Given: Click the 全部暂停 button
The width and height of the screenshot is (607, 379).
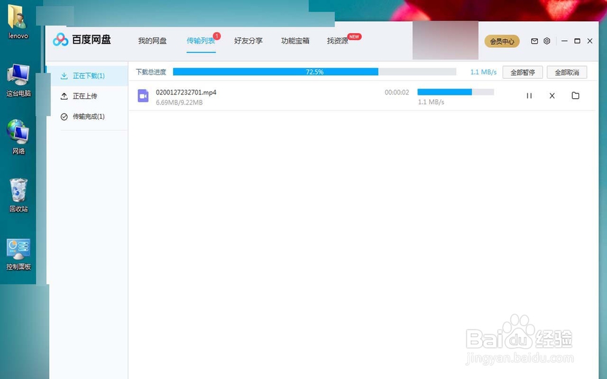Looking at the screenshot, I should pos(523,72).
